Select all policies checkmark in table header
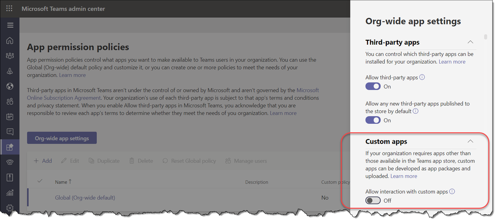Viewport: 496px width, 222px height. click(x=40, y=181)
